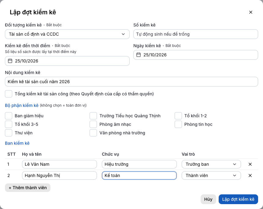
Task: Click the Ban kiểm kê section heading
Action: (17, 143)
